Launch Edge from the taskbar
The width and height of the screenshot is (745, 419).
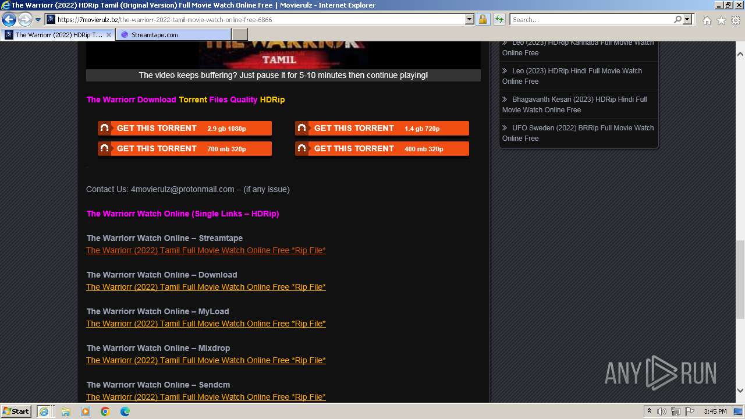[125, 411]
